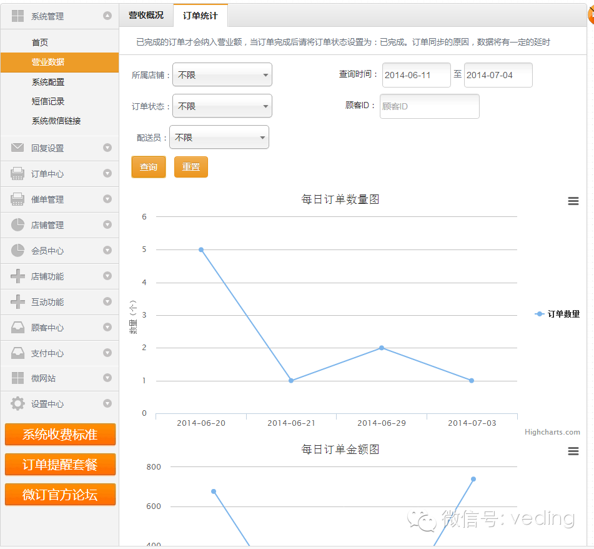
Task: Expand the 店铺功能 section arrow
Action: pos(107,276)
